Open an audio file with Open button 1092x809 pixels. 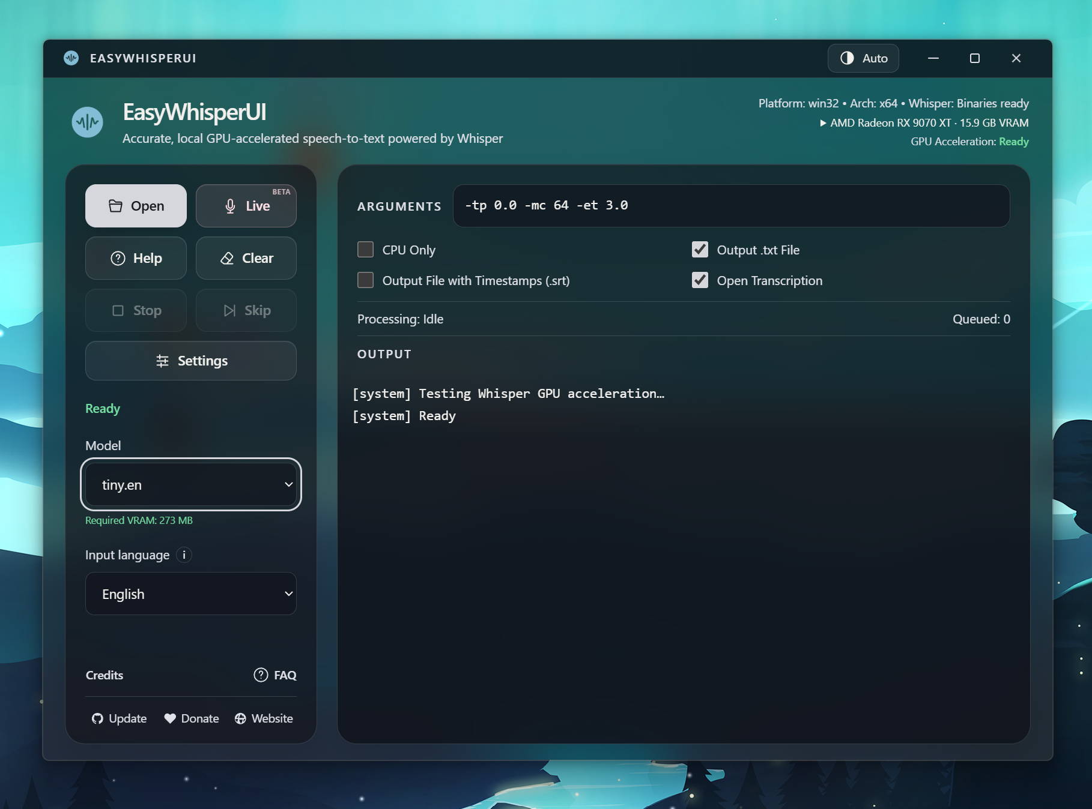136,206
